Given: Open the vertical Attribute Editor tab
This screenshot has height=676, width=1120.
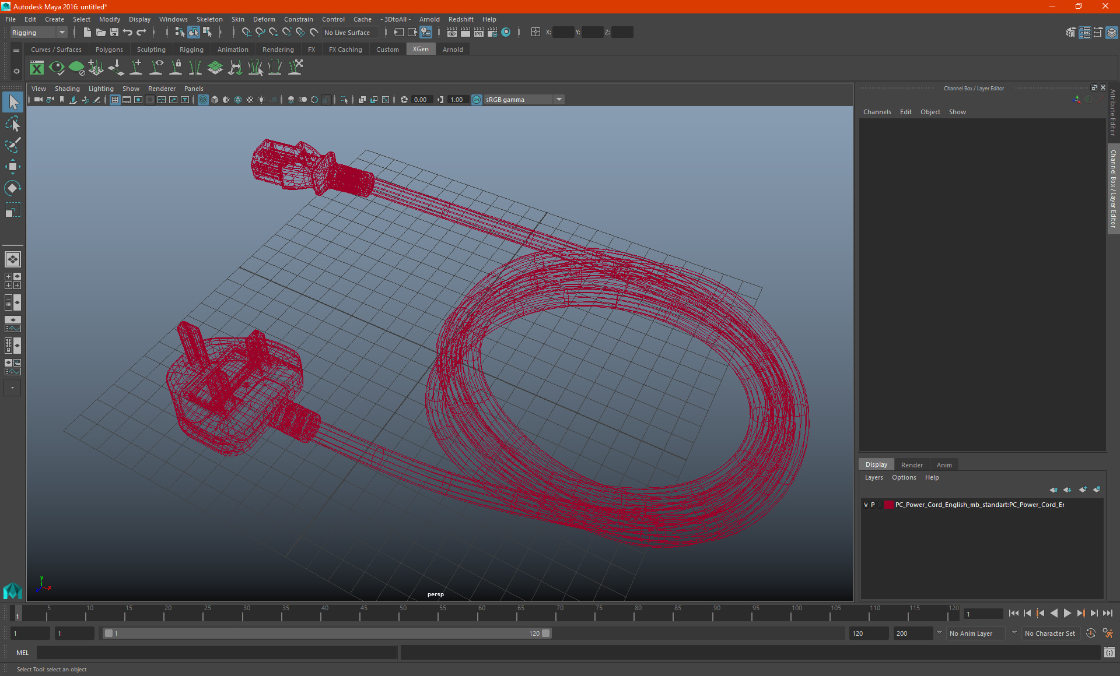Looking at the screenshot, I should click(x=1113, y=113).
